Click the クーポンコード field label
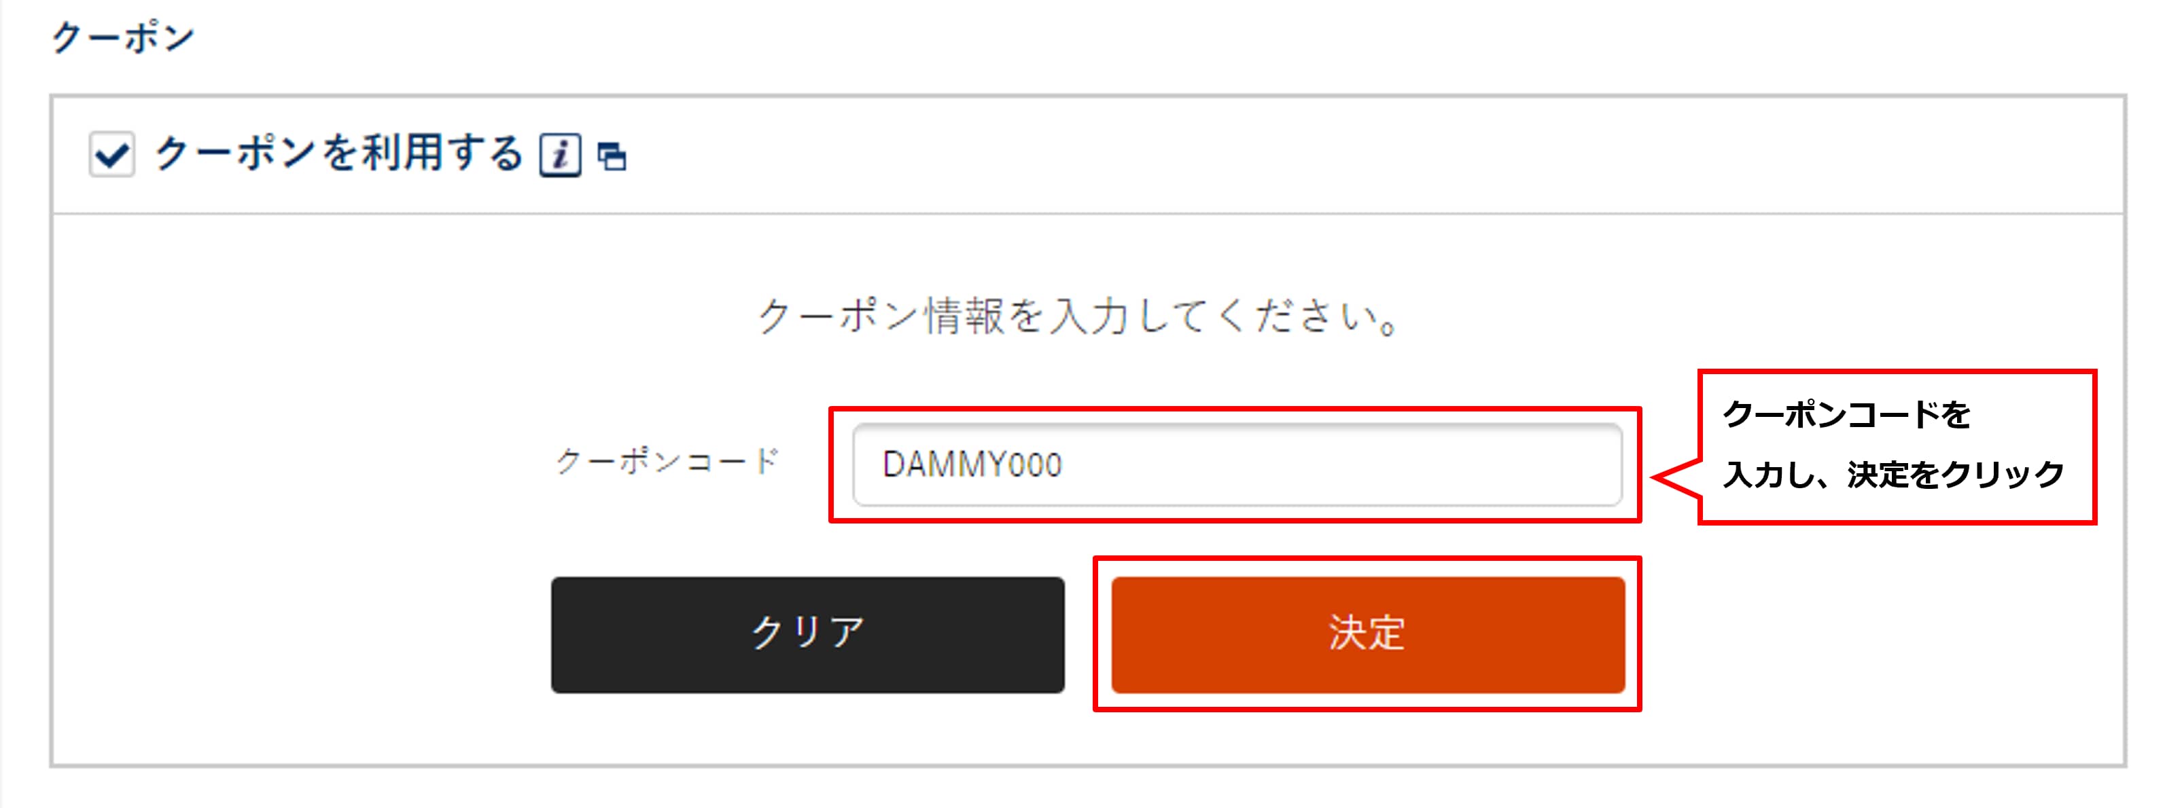This screenshot has width=2165, height=808. click(667, 460)
